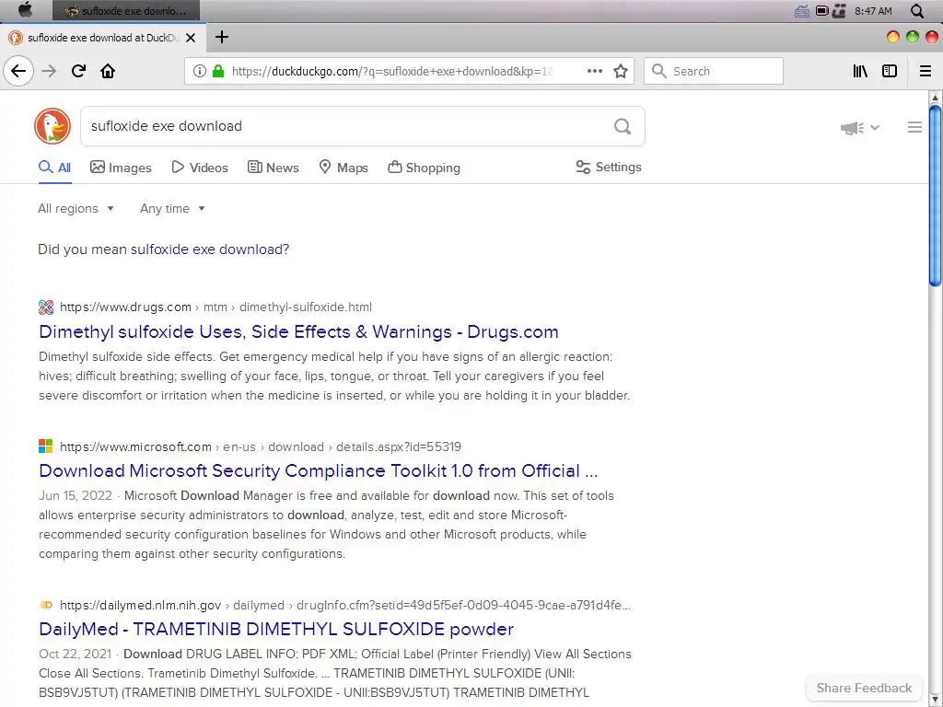Click the forward navigation arrow
943x707 pixels.
click(x=49, y=71)
